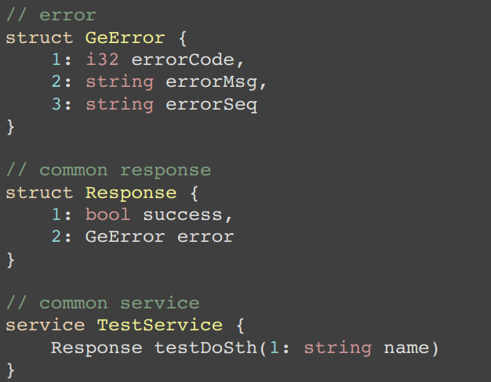Click the "error" field name in Response struct

pyautogui.click(x=205, y=236)
